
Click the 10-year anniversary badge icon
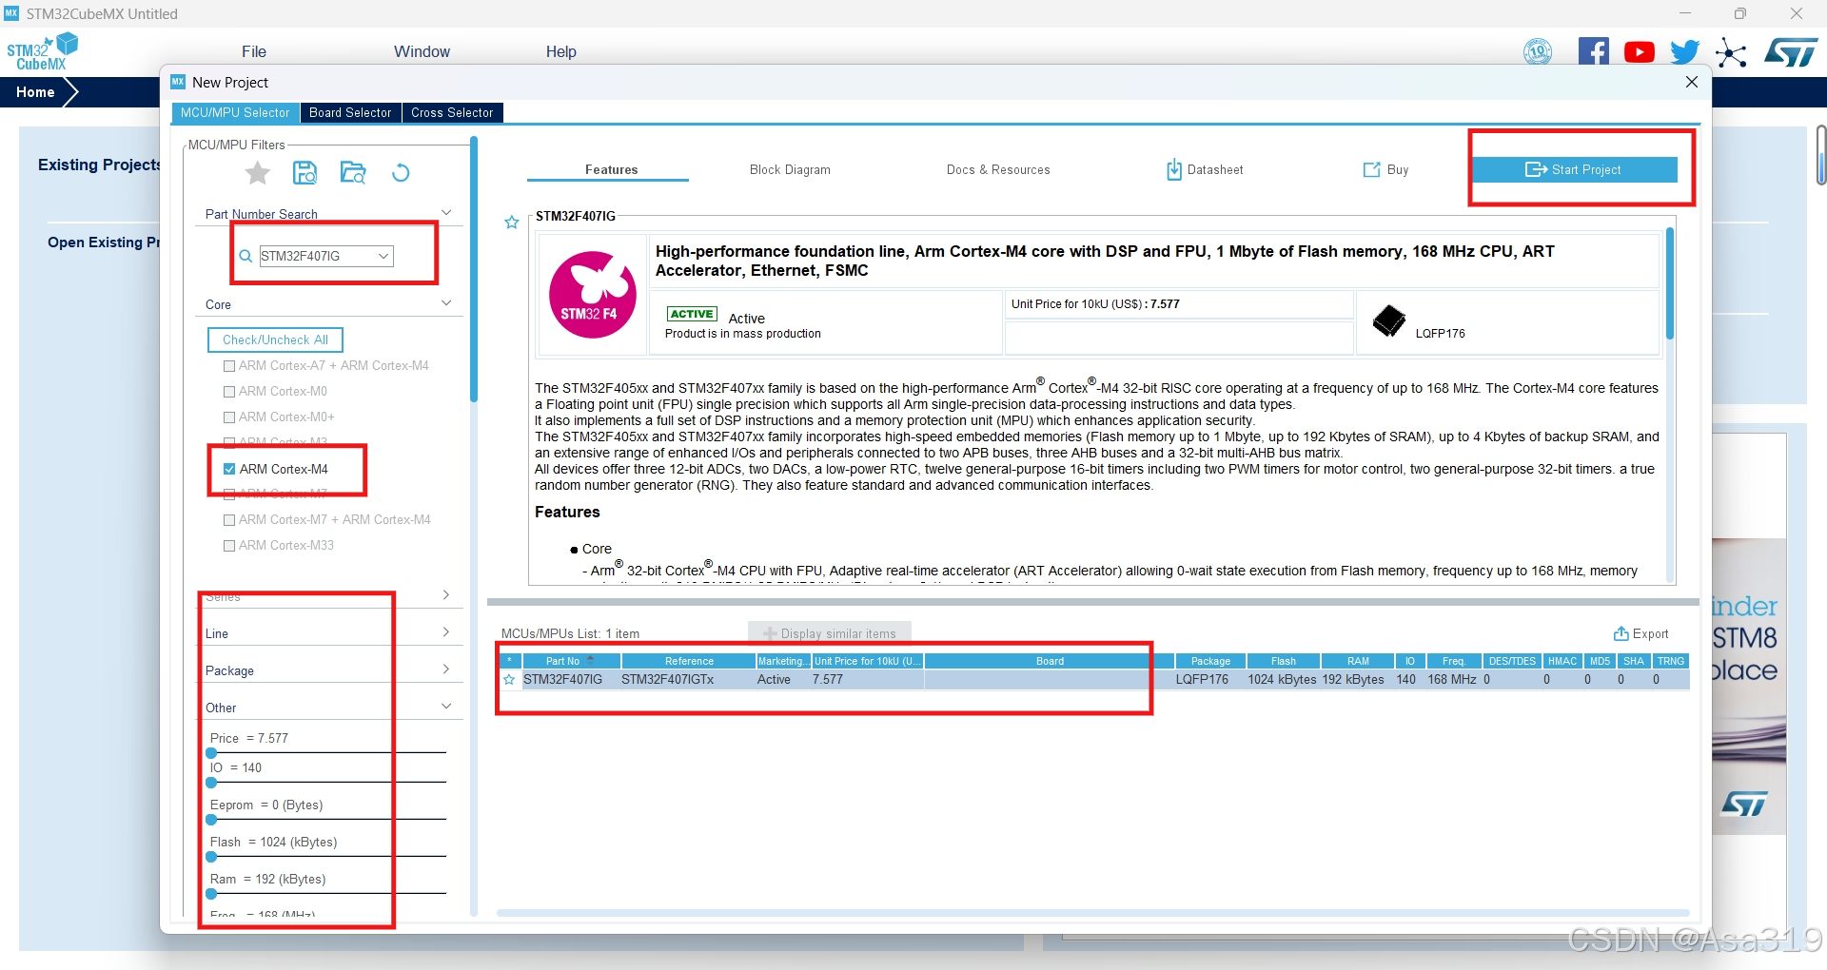[1538, 52]
